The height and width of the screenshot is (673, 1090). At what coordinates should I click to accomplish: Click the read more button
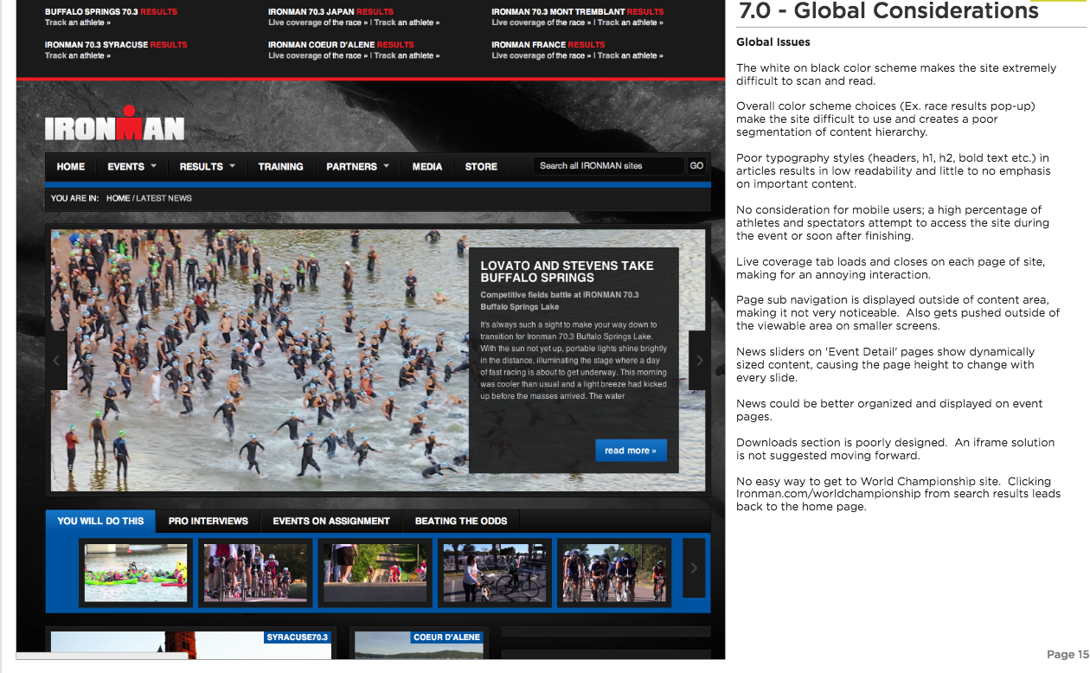[631, 451]
